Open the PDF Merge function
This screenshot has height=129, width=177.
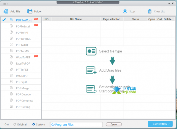(21, 88)
